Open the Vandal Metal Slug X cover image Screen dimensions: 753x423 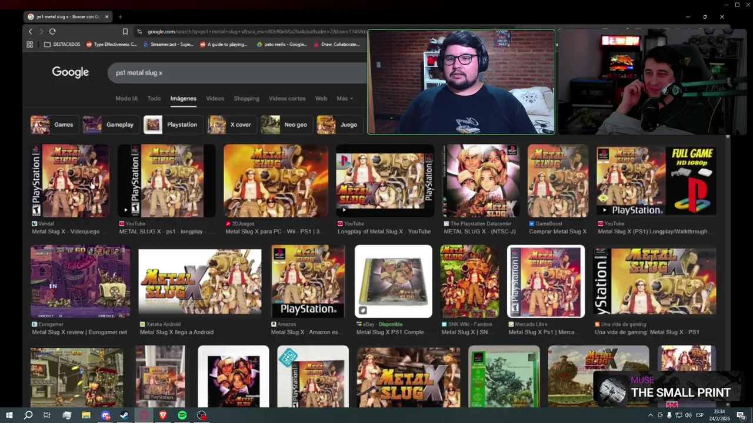pyautogui.click(x=70, y=181)
